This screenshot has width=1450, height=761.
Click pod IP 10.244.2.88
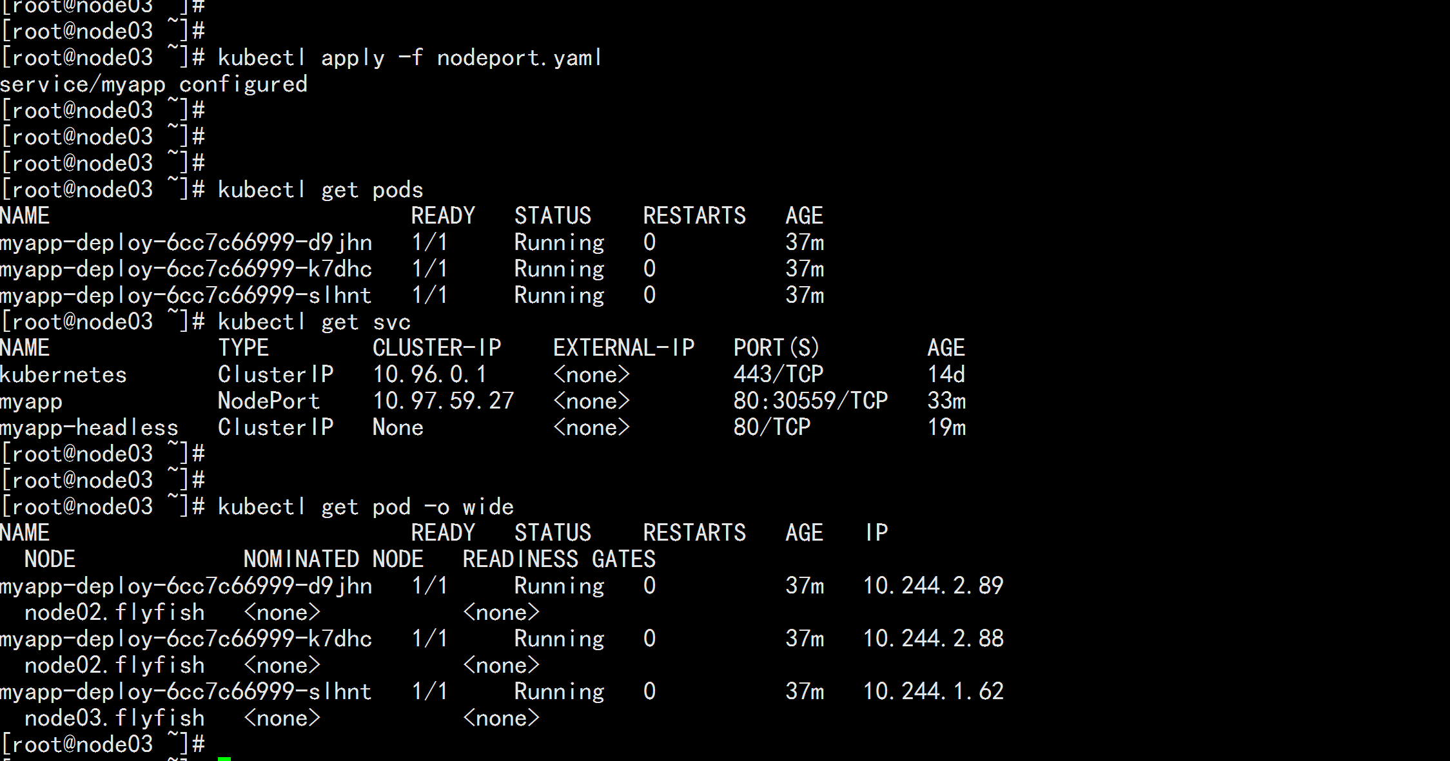933,639
